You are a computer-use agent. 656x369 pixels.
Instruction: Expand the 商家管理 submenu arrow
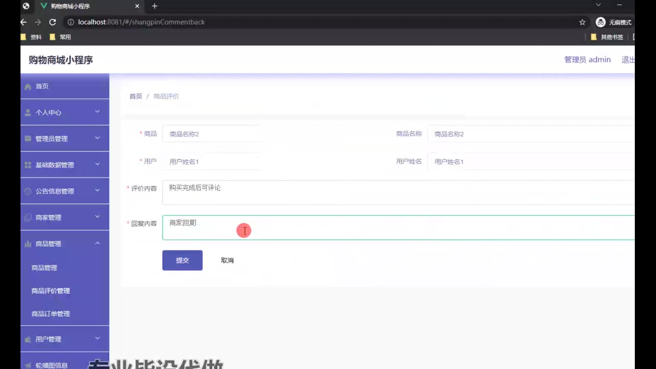tap(97, 217)
